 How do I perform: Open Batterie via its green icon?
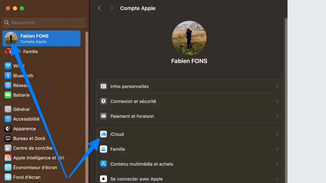click(x=8, y=95)
